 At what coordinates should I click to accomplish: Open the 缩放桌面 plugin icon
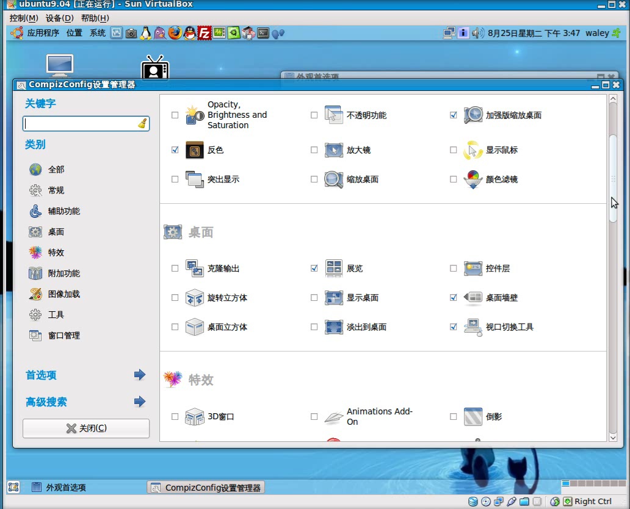pyautogui.click(x=334, y=179)
